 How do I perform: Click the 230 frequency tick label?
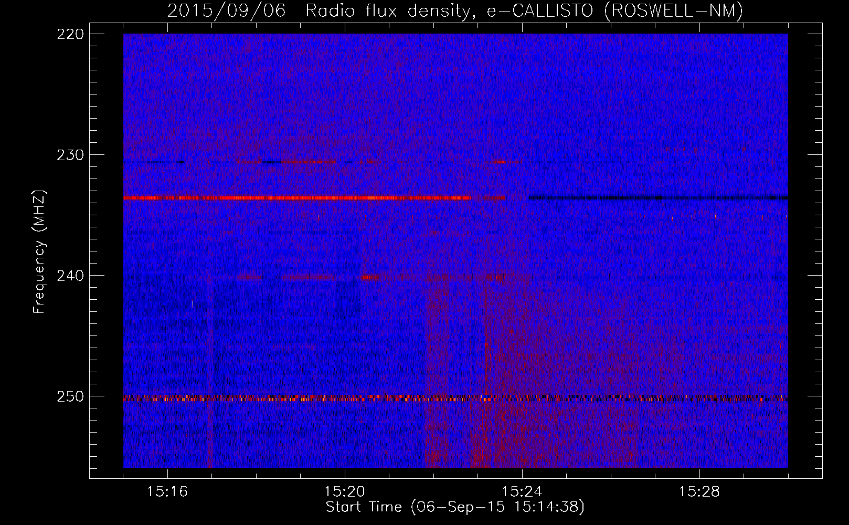coord(70,155)
